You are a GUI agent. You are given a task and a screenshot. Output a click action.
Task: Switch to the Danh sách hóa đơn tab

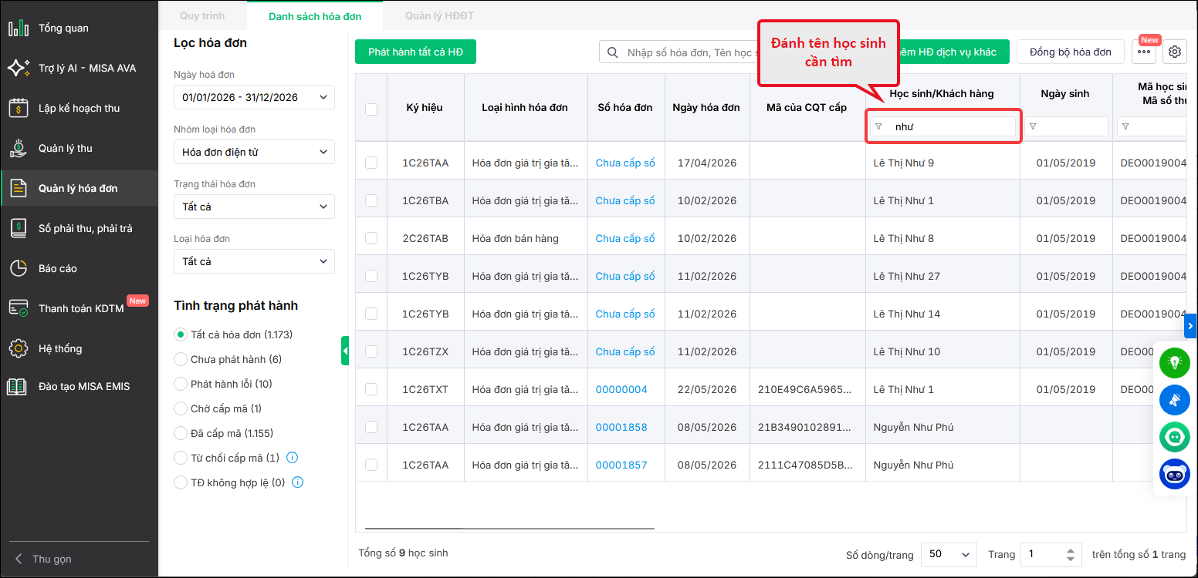[x=315, y=15]
